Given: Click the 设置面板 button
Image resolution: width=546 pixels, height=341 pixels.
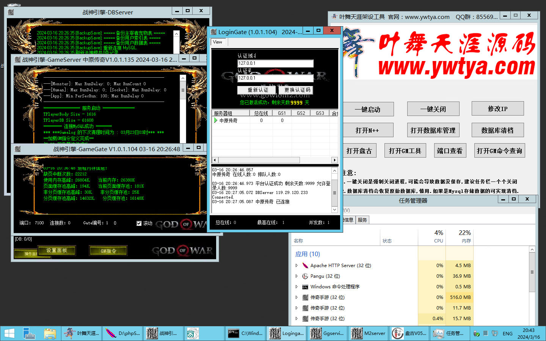Looking at the screenshot, I should pyautogui.click(x=56, y=250).
